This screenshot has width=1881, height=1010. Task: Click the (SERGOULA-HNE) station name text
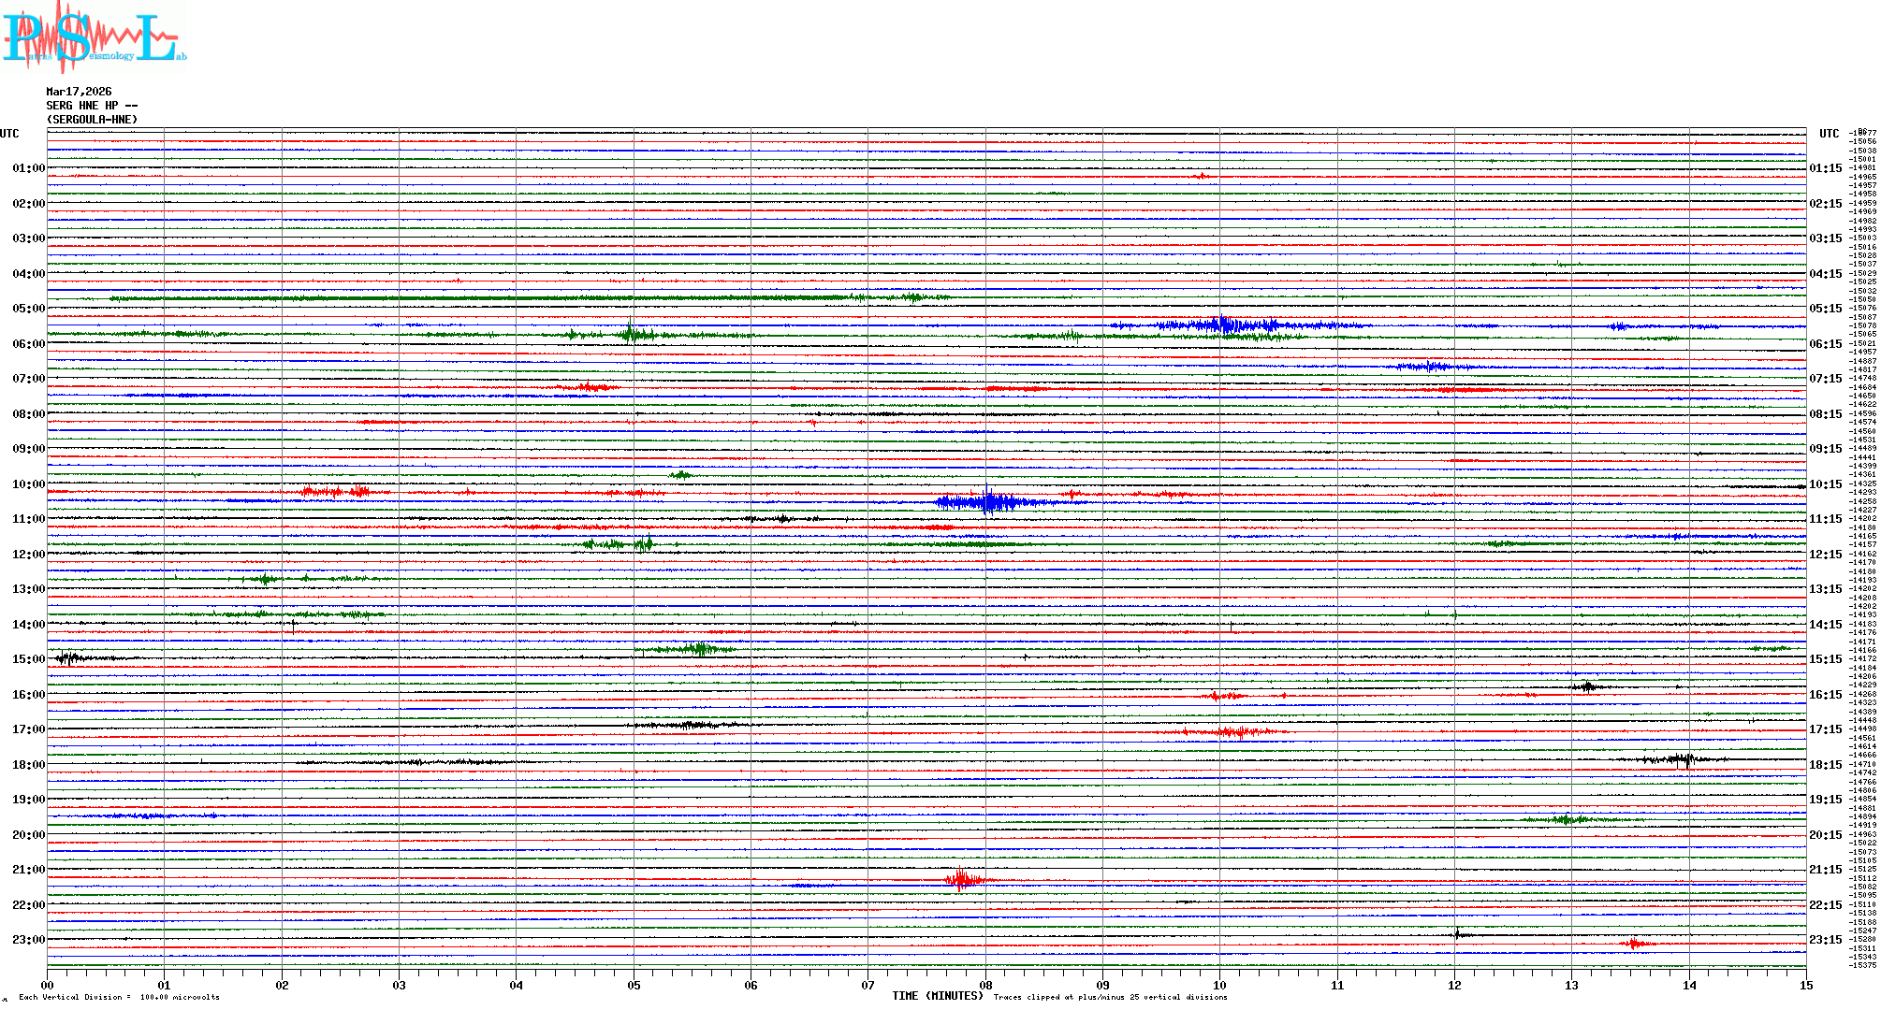click(92, 120)
